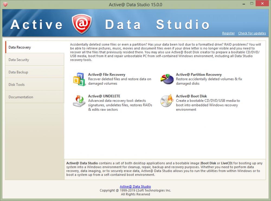Open the Active@ Boot Disk burning-disc icon
271x201 pixels.
click(x=167, y=101)
